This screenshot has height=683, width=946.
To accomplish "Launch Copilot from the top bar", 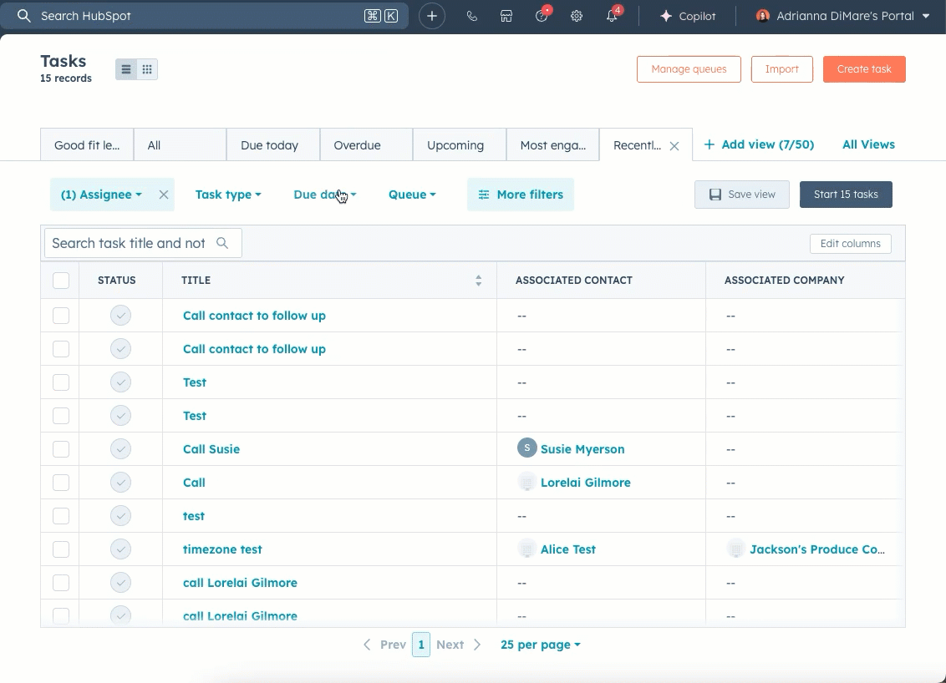I will click(x=687, y=15).
